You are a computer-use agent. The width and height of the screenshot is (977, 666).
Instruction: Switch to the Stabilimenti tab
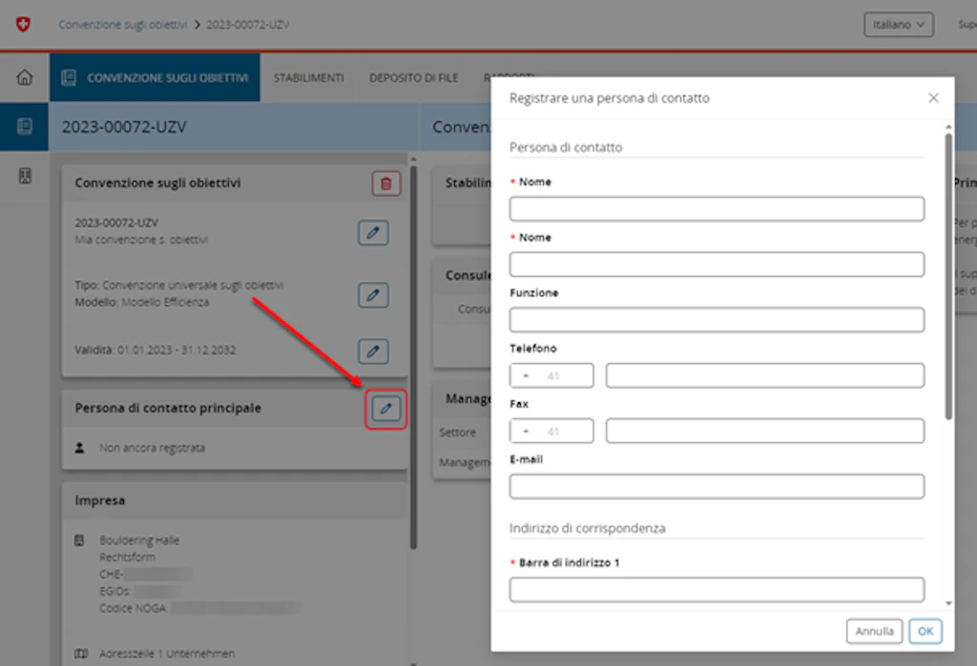coord(308,78)
